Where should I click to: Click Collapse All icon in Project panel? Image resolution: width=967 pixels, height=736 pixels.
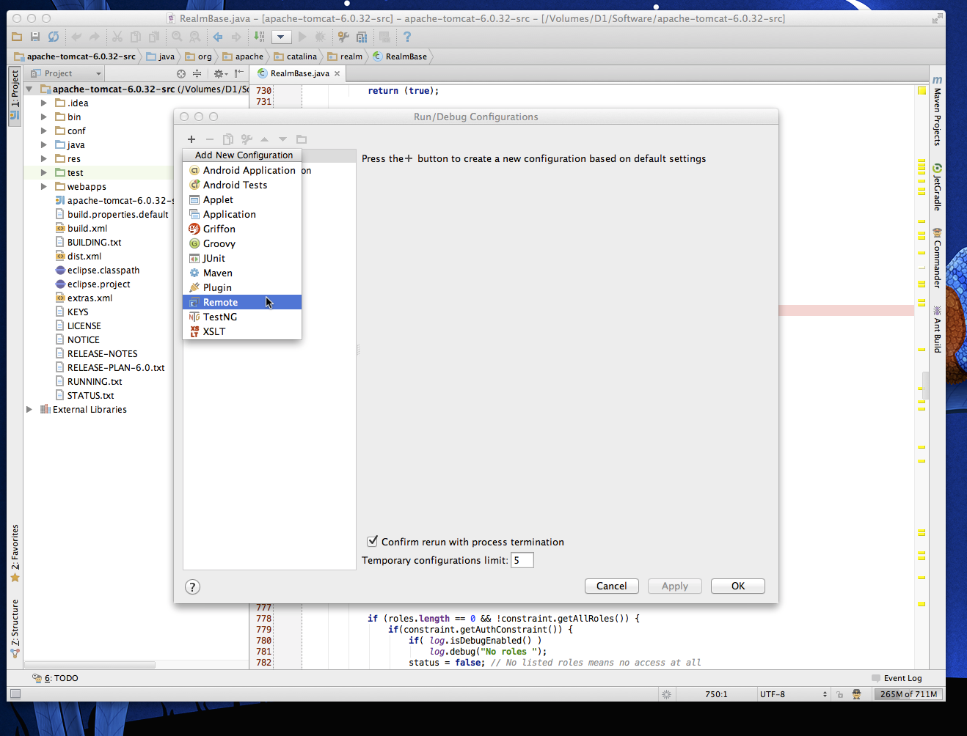197,73
